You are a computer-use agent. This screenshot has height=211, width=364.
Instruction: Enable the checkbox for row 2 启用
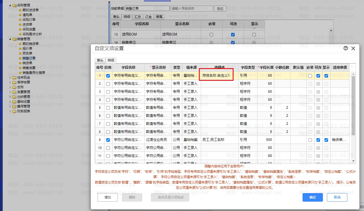click(x=108, y=84)
